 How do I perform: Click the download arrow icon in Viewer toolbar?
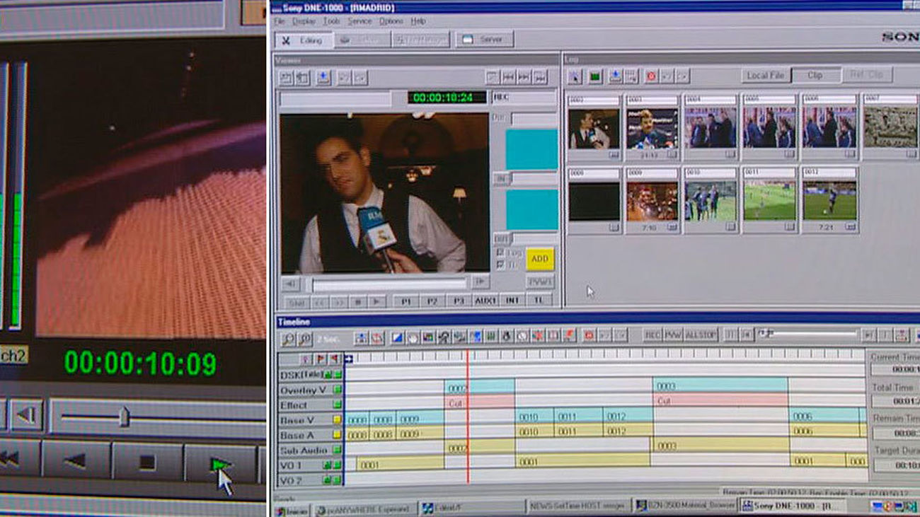click(x=323, y=78)
